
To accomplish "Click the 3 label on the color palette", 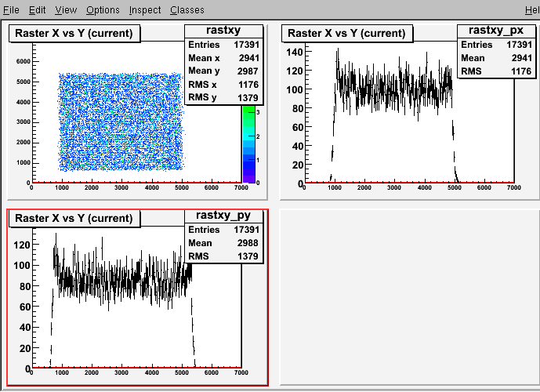I will (x=258, y=113).
